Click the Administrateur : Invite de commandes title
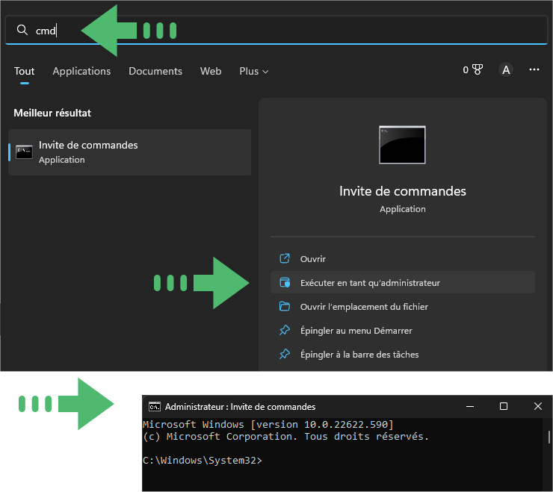553x492 pixels. [240, 407]
